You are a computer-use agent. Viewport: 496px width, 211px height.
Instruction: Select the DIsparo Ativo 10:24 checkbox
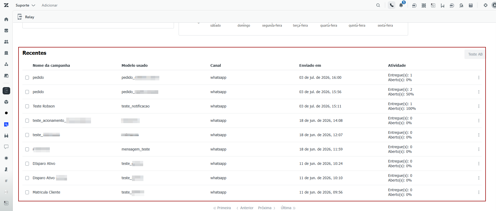click(27, 164)
